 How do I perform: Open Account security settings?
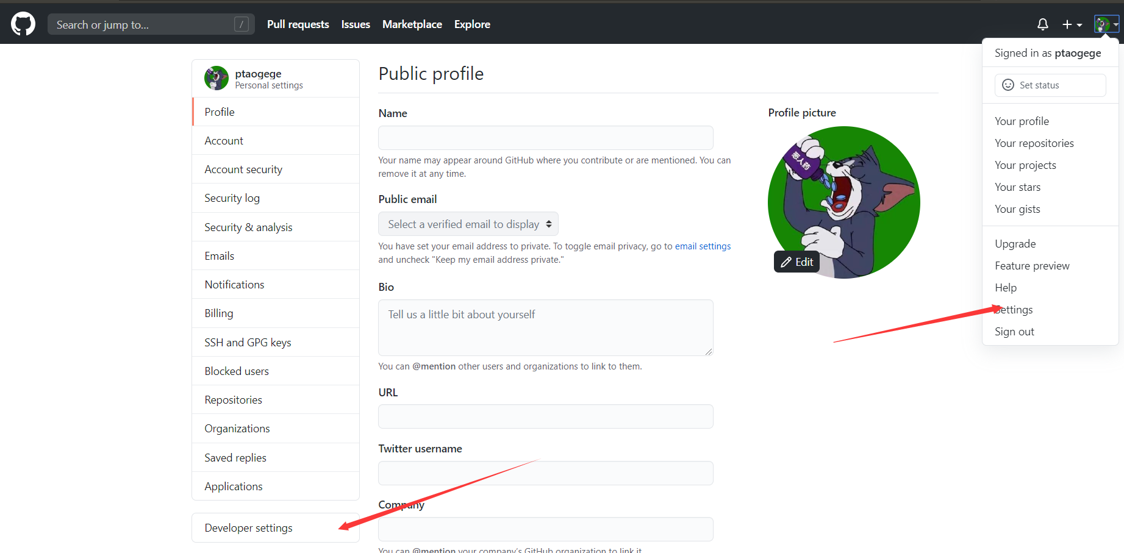tap(276, 169)
